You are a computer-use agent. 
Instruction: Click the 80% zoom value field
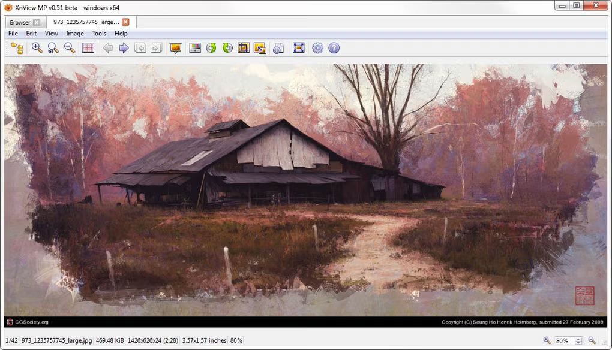pos(565,340)
